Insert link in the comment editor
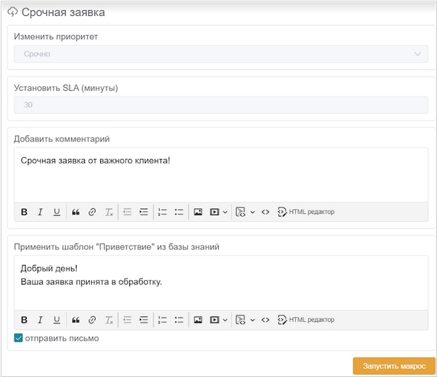Viewport: 437px width, 377px height. (92, 212)
